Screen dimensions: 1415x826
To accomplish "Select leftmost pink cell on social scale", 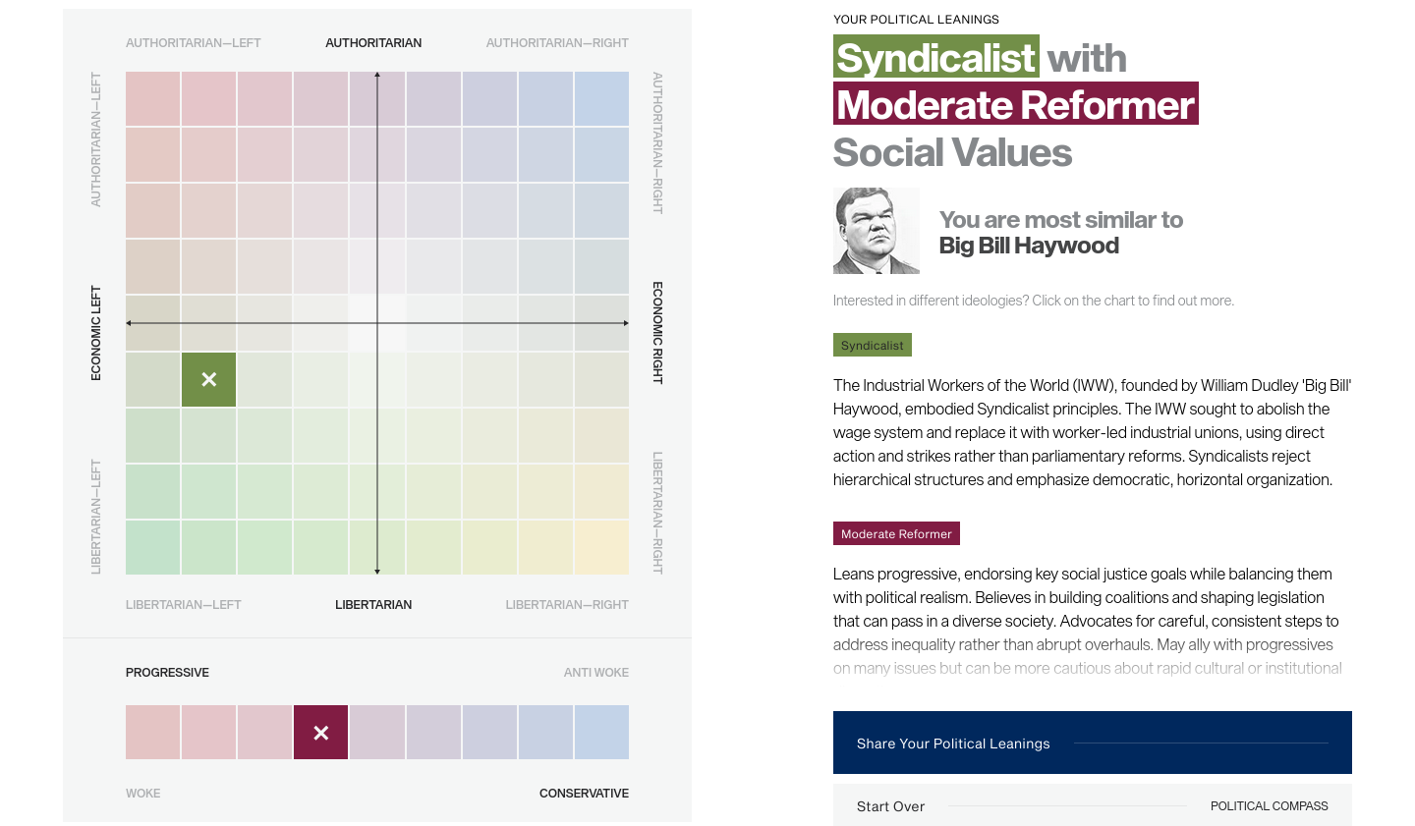I will pos(152,733).
